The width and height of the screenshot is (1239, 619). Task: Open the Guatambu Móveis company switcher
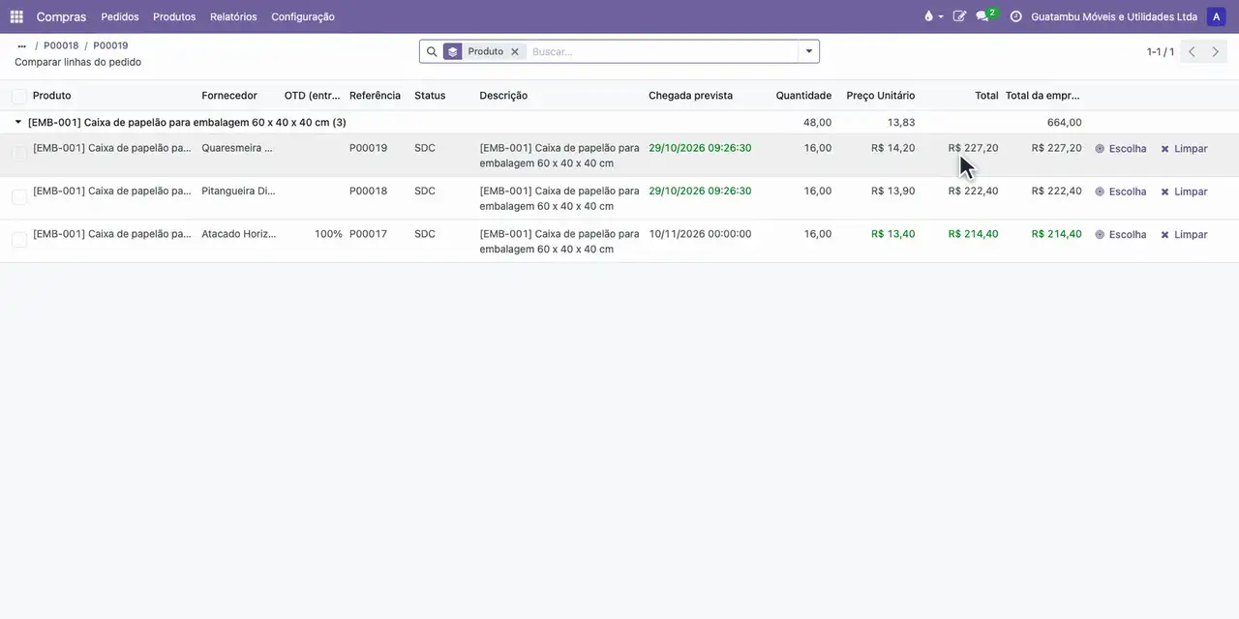click(x=1113, y=16)
